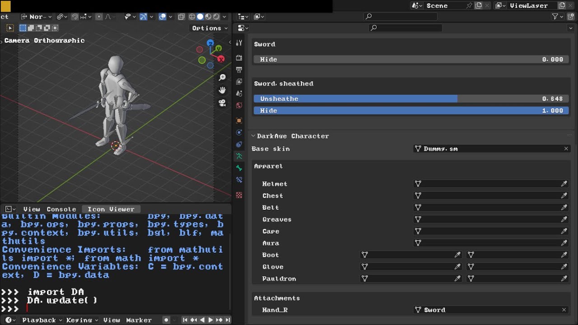Click the Unsheathe slider of Sword.sheathed

(411, 98)
